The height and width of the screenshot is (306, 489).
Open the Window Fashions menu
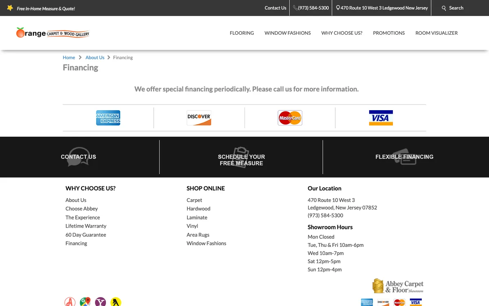point(288,33)
